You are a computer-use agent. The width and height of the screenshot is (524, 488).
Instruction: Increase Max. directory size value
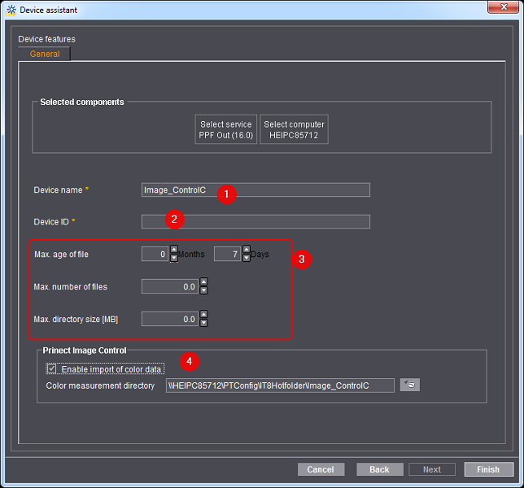pyautogui.click(x=203, y=315)
